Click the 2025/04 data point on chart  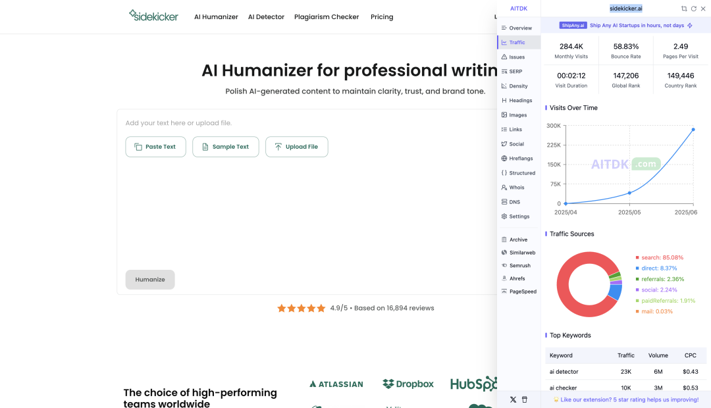(566, 203)
